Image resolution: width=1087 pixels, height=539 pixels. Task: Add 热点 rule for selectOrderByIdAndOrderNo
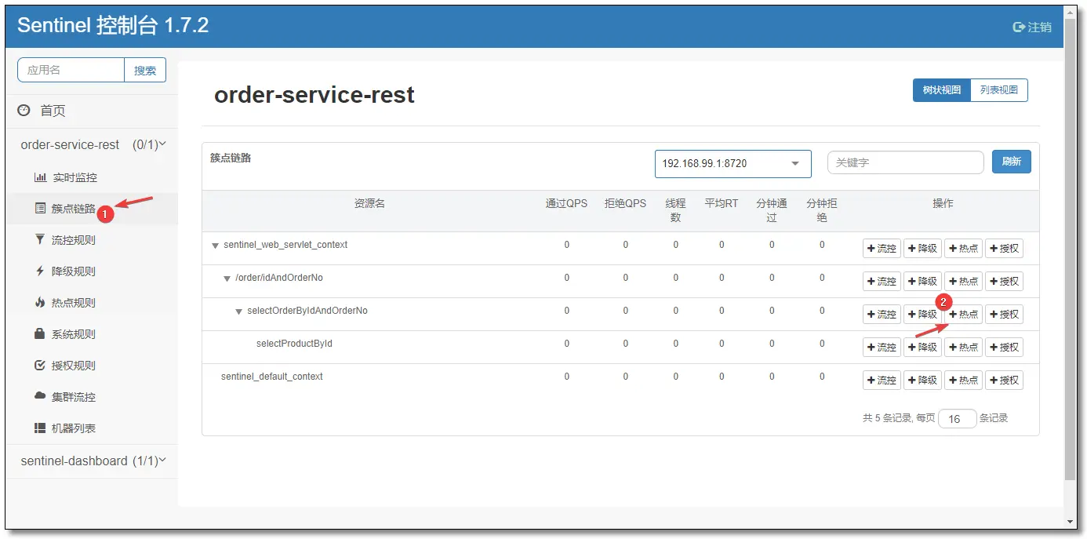pyautogui.click(x=963, y=314)
